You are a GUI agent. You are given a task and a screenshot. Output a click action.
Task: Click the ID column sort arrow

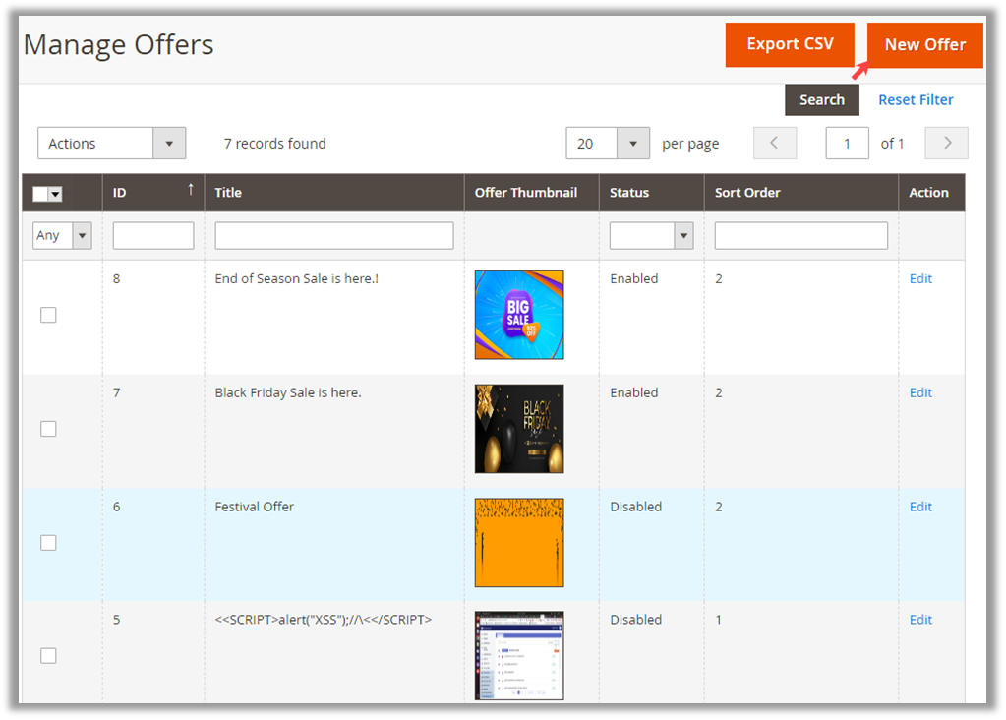point(191,190)
